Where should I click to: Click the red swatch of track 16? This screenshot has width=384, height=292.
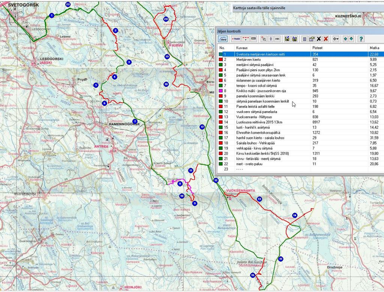pos(220,132)
